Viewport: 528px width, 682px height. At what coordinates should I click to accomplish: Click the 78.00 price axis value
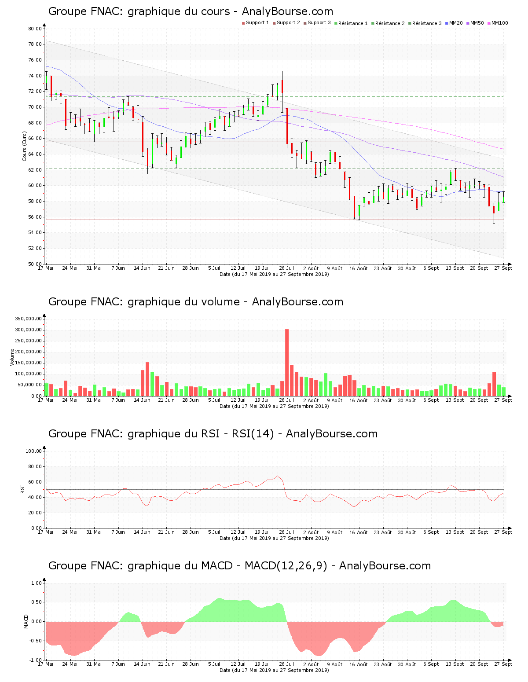point(35,44)
